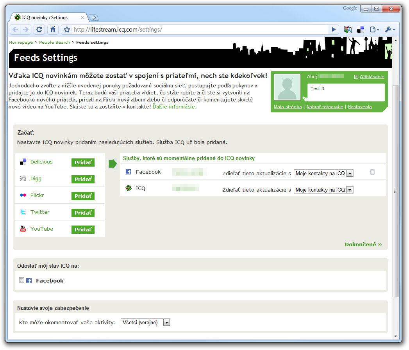Open the Ďalšie informácie link
Screen dimensions: 409x350
(174, 107)
